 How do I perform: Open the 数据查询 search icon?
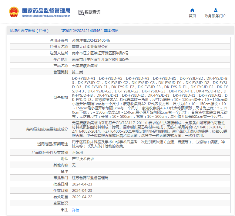pos(81,12)
